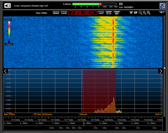Click the S9 signal reading
168x133 pixels.
tap(121, 4)
